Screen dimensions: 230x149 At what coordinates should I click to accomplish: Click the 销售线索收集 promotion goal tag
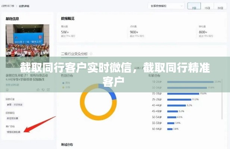[x=13, y=132]
